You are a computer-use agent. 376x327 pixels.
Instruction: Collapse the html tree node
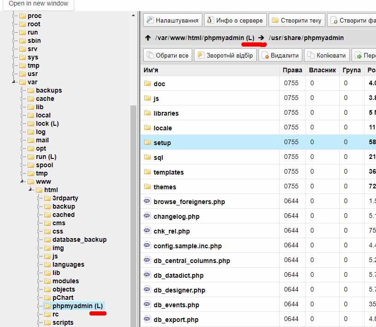click(x=30, y=190)
